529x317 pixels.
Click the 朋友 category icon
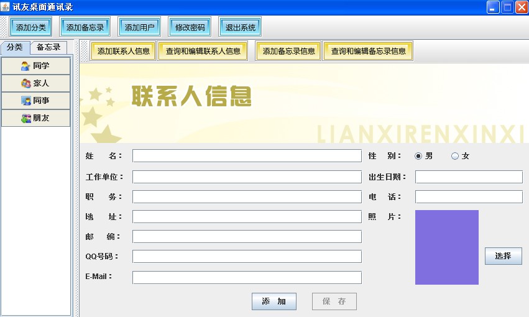(25, 118)
